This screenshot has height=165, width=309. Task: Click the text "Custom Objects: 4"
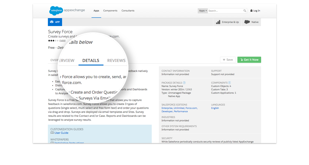coord(221,86)
